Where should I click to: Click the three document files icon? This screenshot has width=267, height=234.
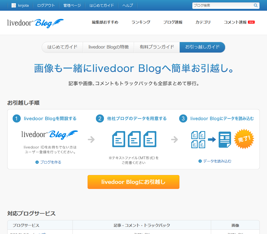pos(134,139)
